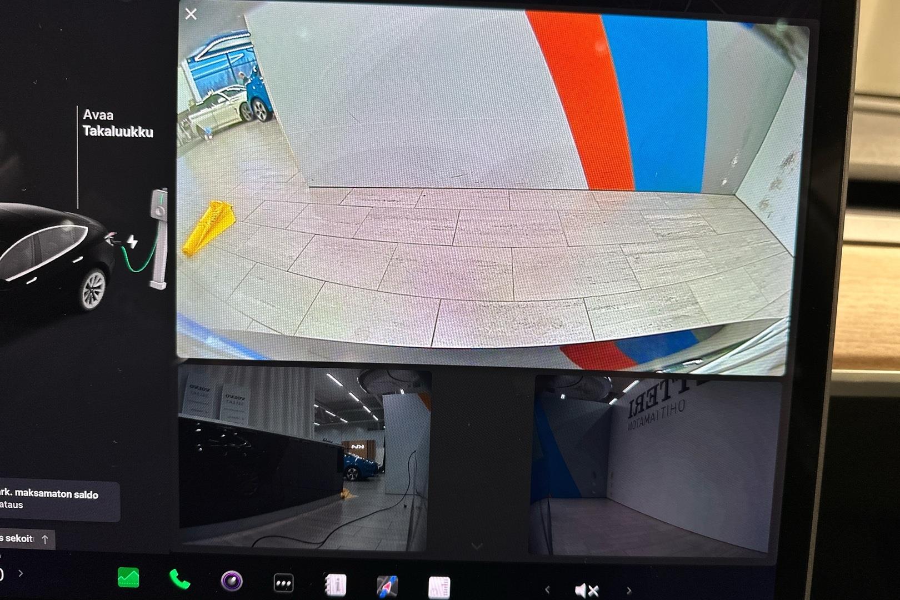The image size is (900, 600).
Task: Expand the chevron below the camera feeds
Action: tap(477, 547)
